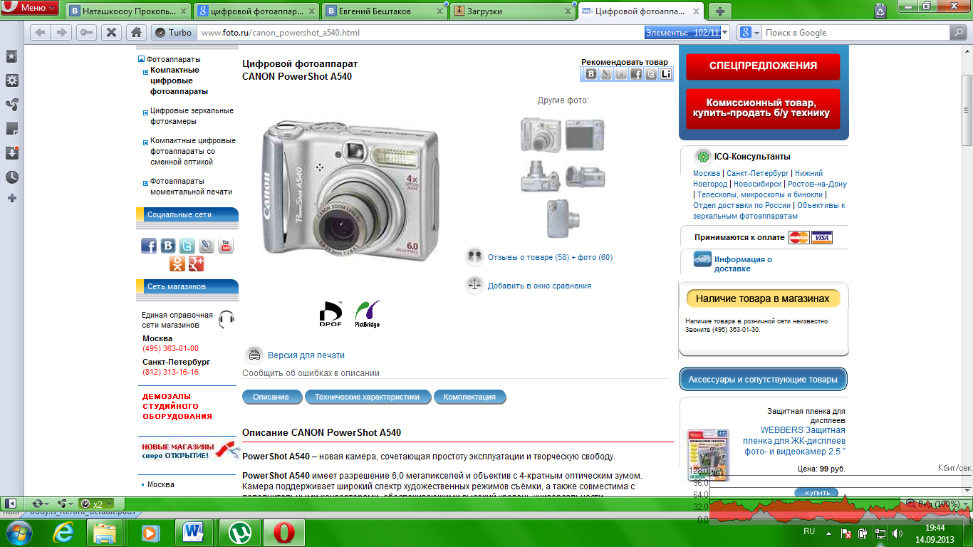The image size is (973, 547).
Task: Open History clock panel in sidebar
Action: pyautogui.click(x=12, y=177)
